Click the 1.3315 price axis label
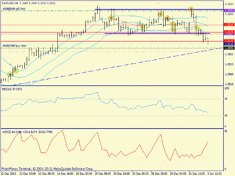 (x=229, y=4)
